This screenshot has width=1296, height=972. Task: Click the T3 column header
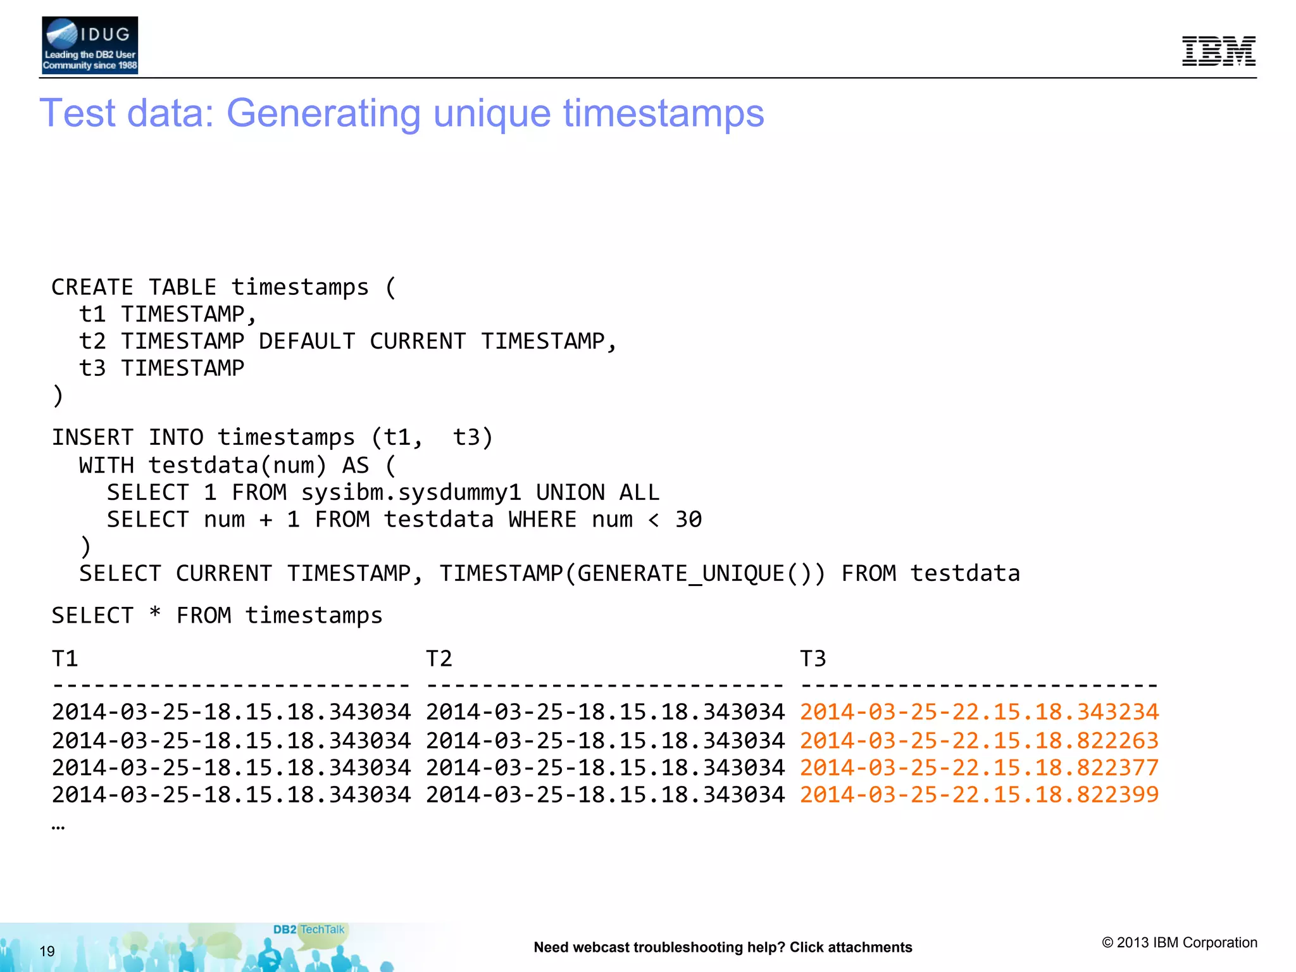click(813, 659)
